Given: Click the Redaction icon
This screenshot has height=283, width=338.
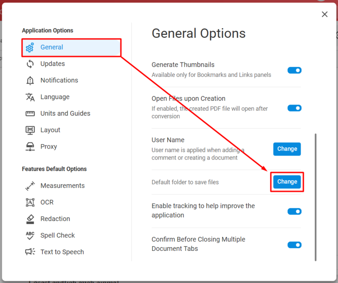Looking at the screenshot, I should 30,219.
